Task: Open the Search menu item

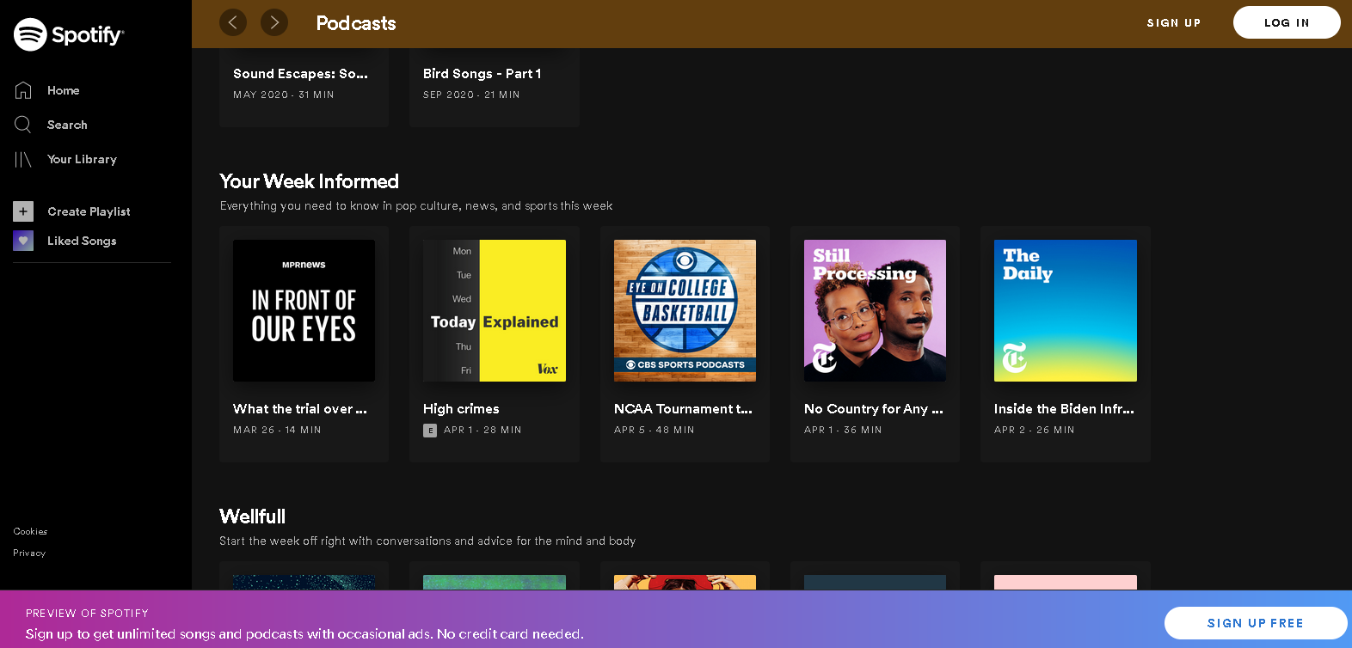Action: [x=67, y=125]
